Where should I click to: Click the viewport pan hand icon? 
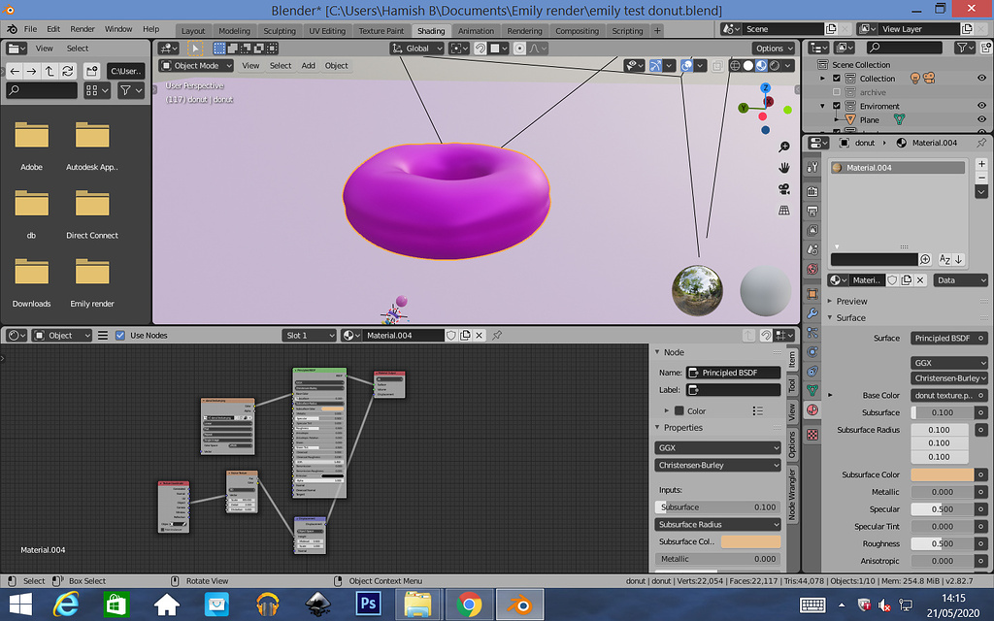tap(784, 168)
